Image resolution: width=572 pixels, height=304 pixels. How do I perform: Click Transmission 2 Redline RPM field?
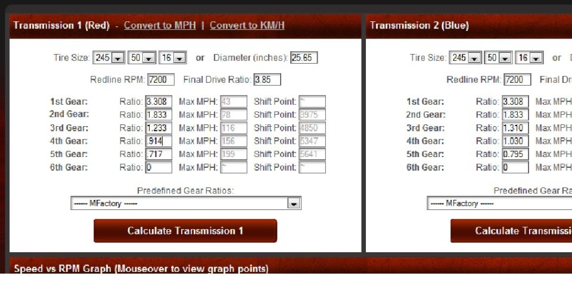(517, 79)
